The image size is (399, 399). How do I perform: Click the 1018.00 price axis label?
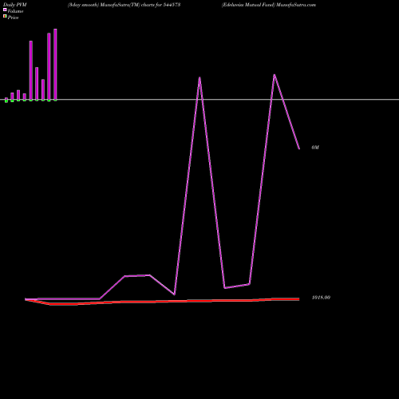coord(321,298)
